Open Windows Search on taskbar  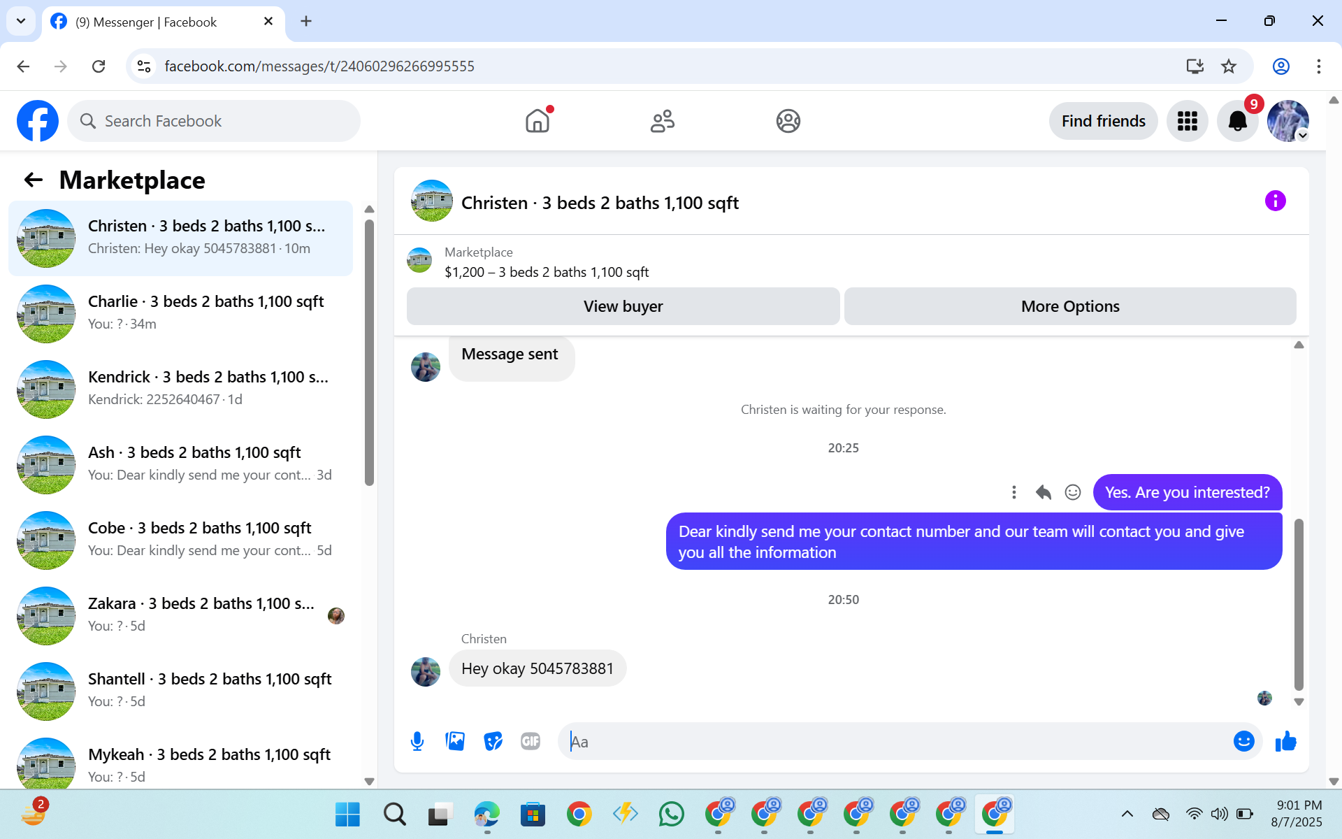[394, 814]
